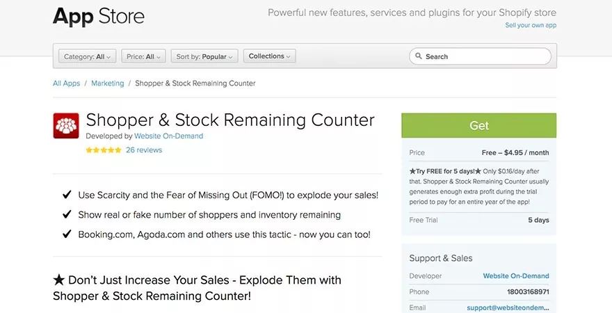The width and height of the screenshot is (612, 313).
Task: Click the red Shopper Counter app icon
Action: click(66, 126)
